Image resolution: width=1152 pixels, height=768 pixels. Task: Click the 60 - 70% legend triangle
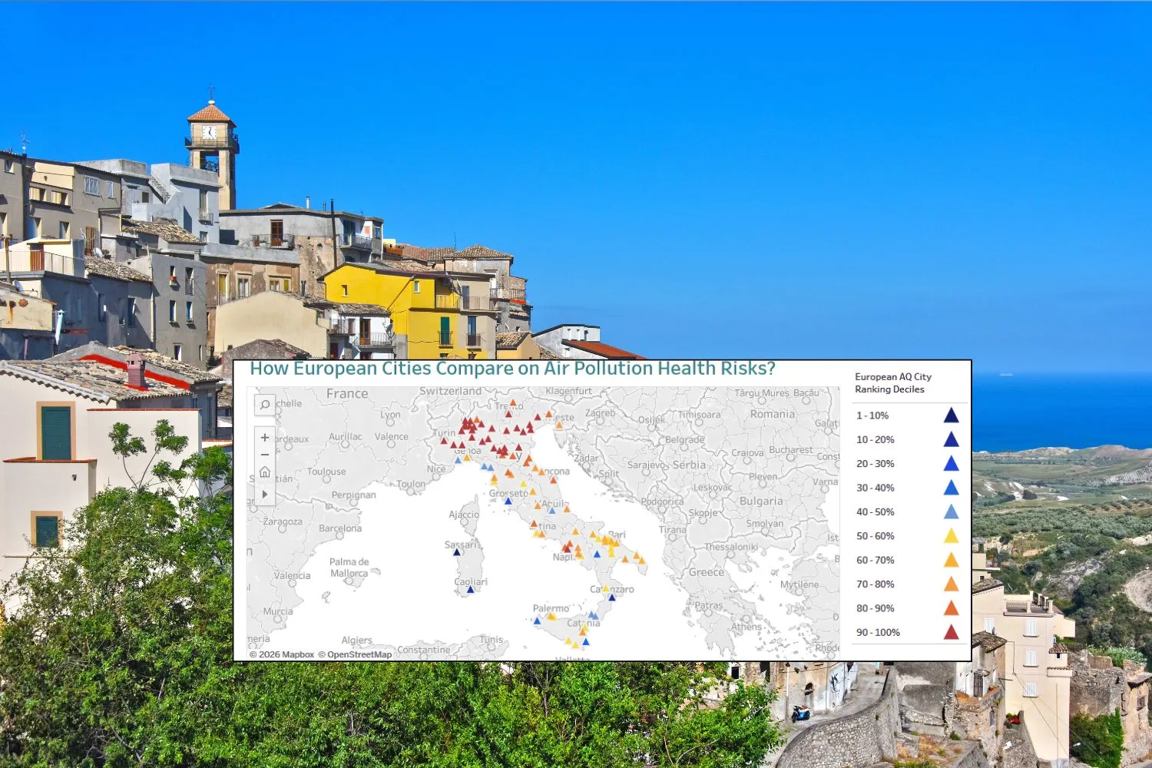(x=951, y=560)
